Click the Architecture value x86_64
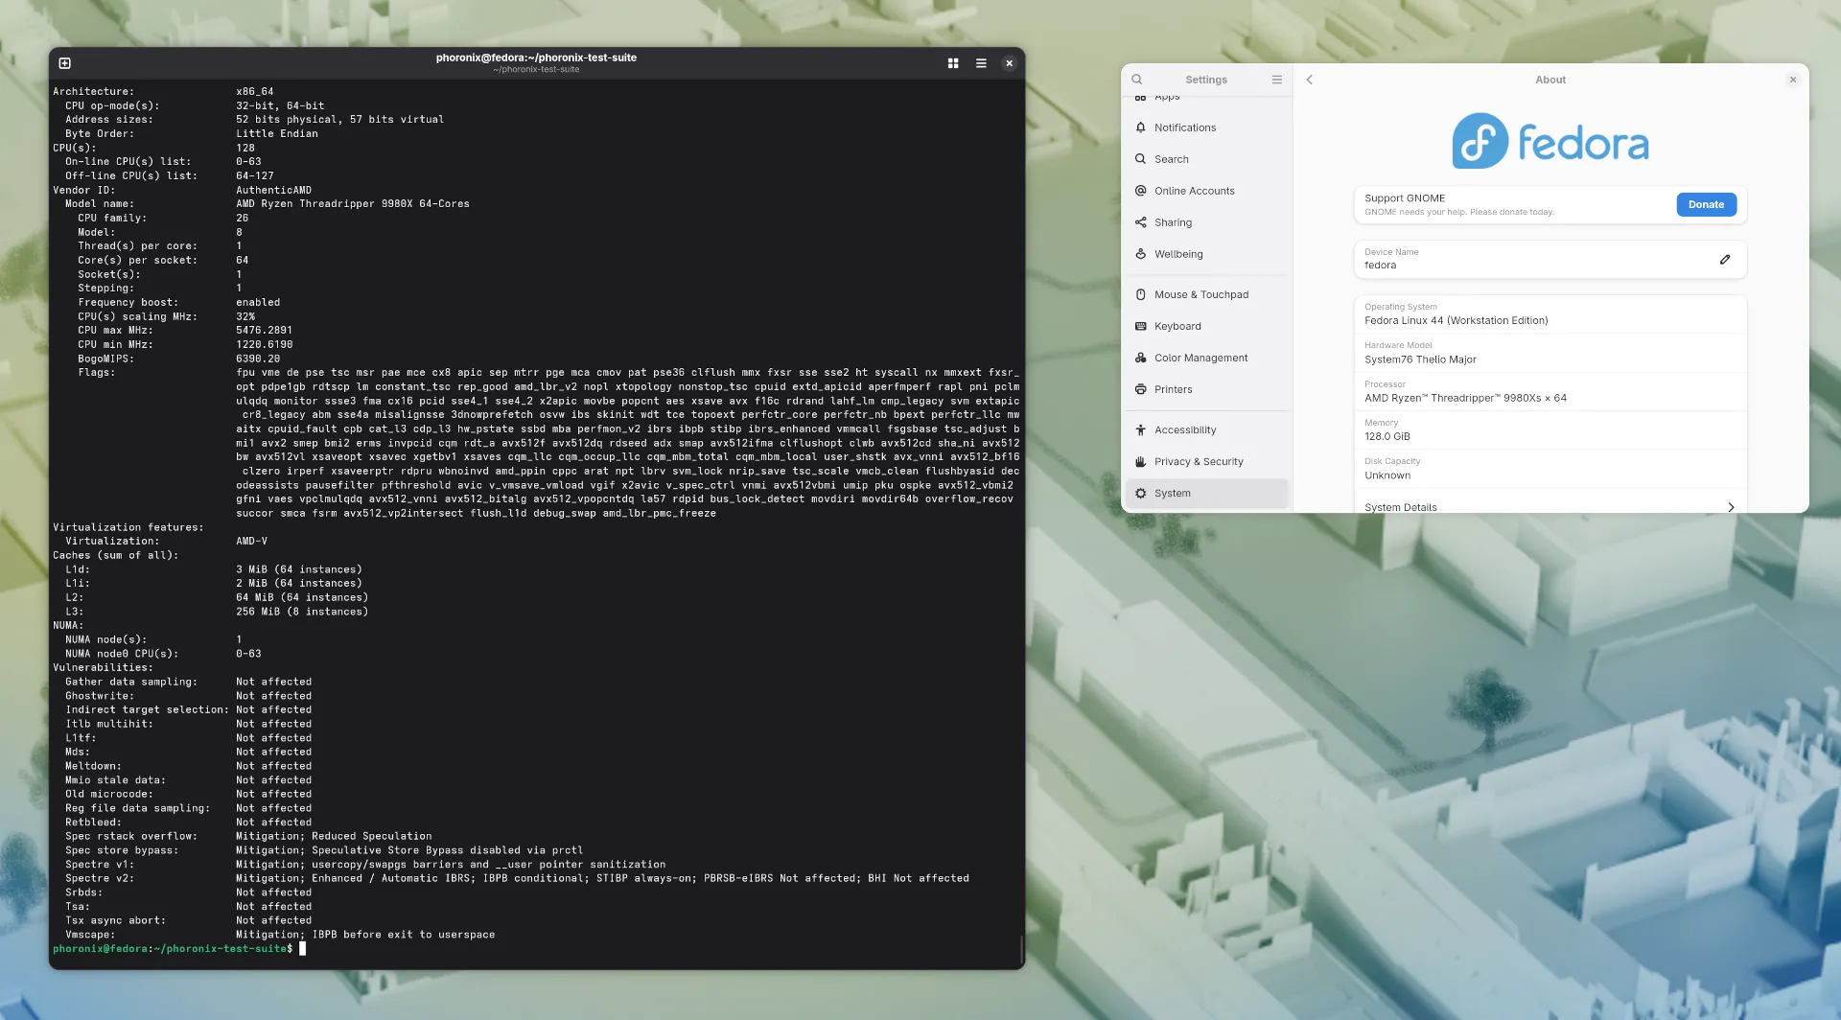Image resolution: width=1841 pixels, height=1020 pixels. [x=255, y=92]
